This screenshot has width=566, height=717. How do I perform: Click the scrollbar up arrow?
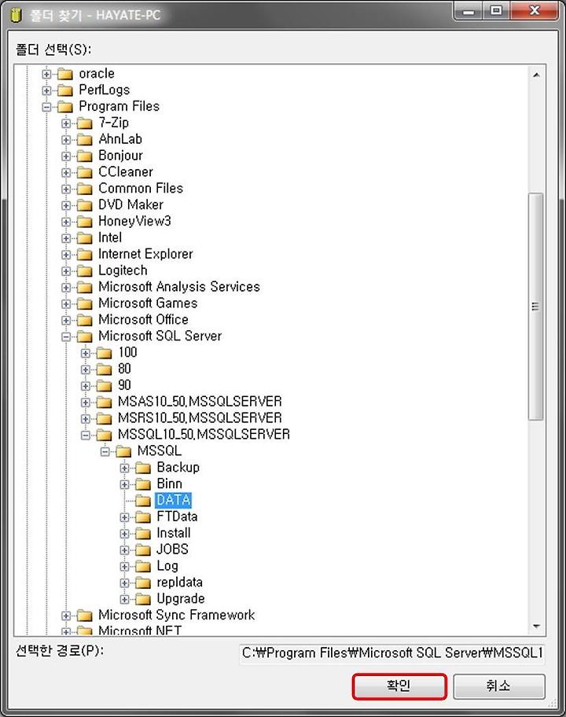tap(536, 75)
